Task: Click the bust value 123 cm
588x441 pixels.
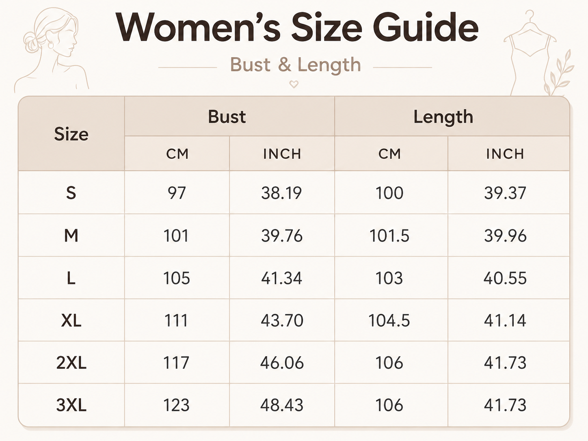Action: click(176, 405)
